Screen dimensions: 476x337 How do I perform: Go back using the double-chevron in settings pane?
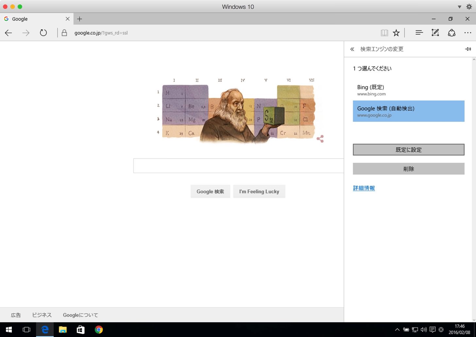352,49
